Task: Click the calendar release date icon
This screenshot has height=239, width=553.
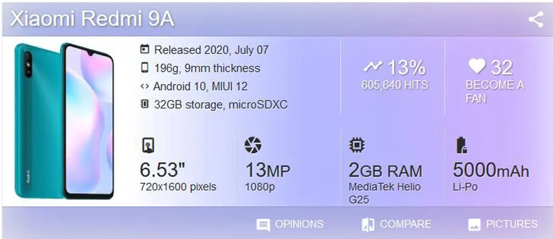Action: click(145, 50)
